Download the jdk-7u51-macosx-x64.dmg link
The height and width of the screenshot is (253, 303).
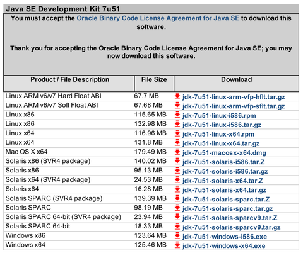point(224,153)
